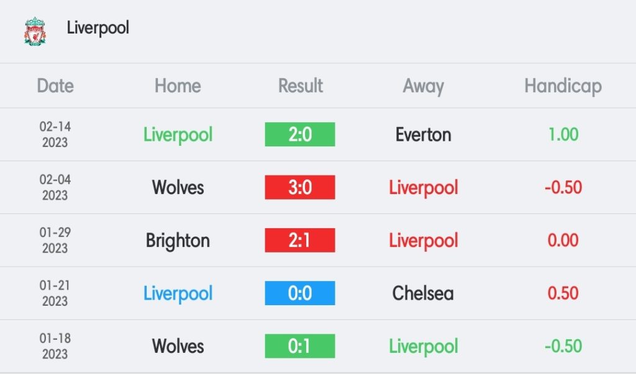The height and width of the screenshot is (374, 636).
Task: Select the 0.00 handicap value
Action: [563, 240]
